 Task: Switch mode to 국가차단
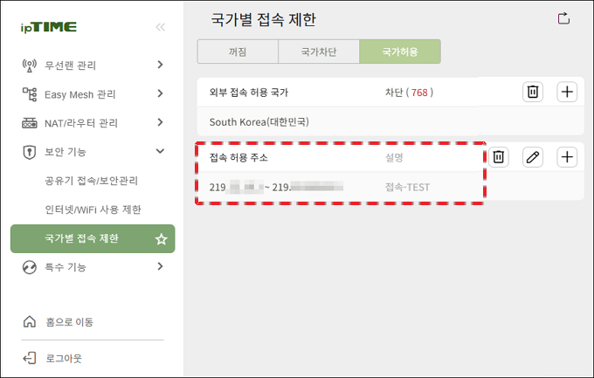coord(319,52)
